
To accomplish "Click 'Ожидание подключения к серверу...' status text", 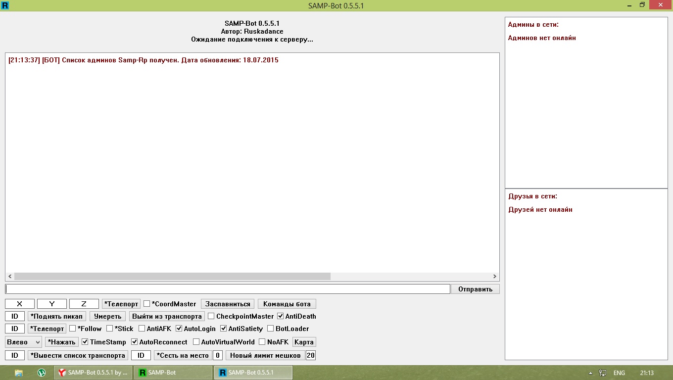I will click(x=252, y=40).
